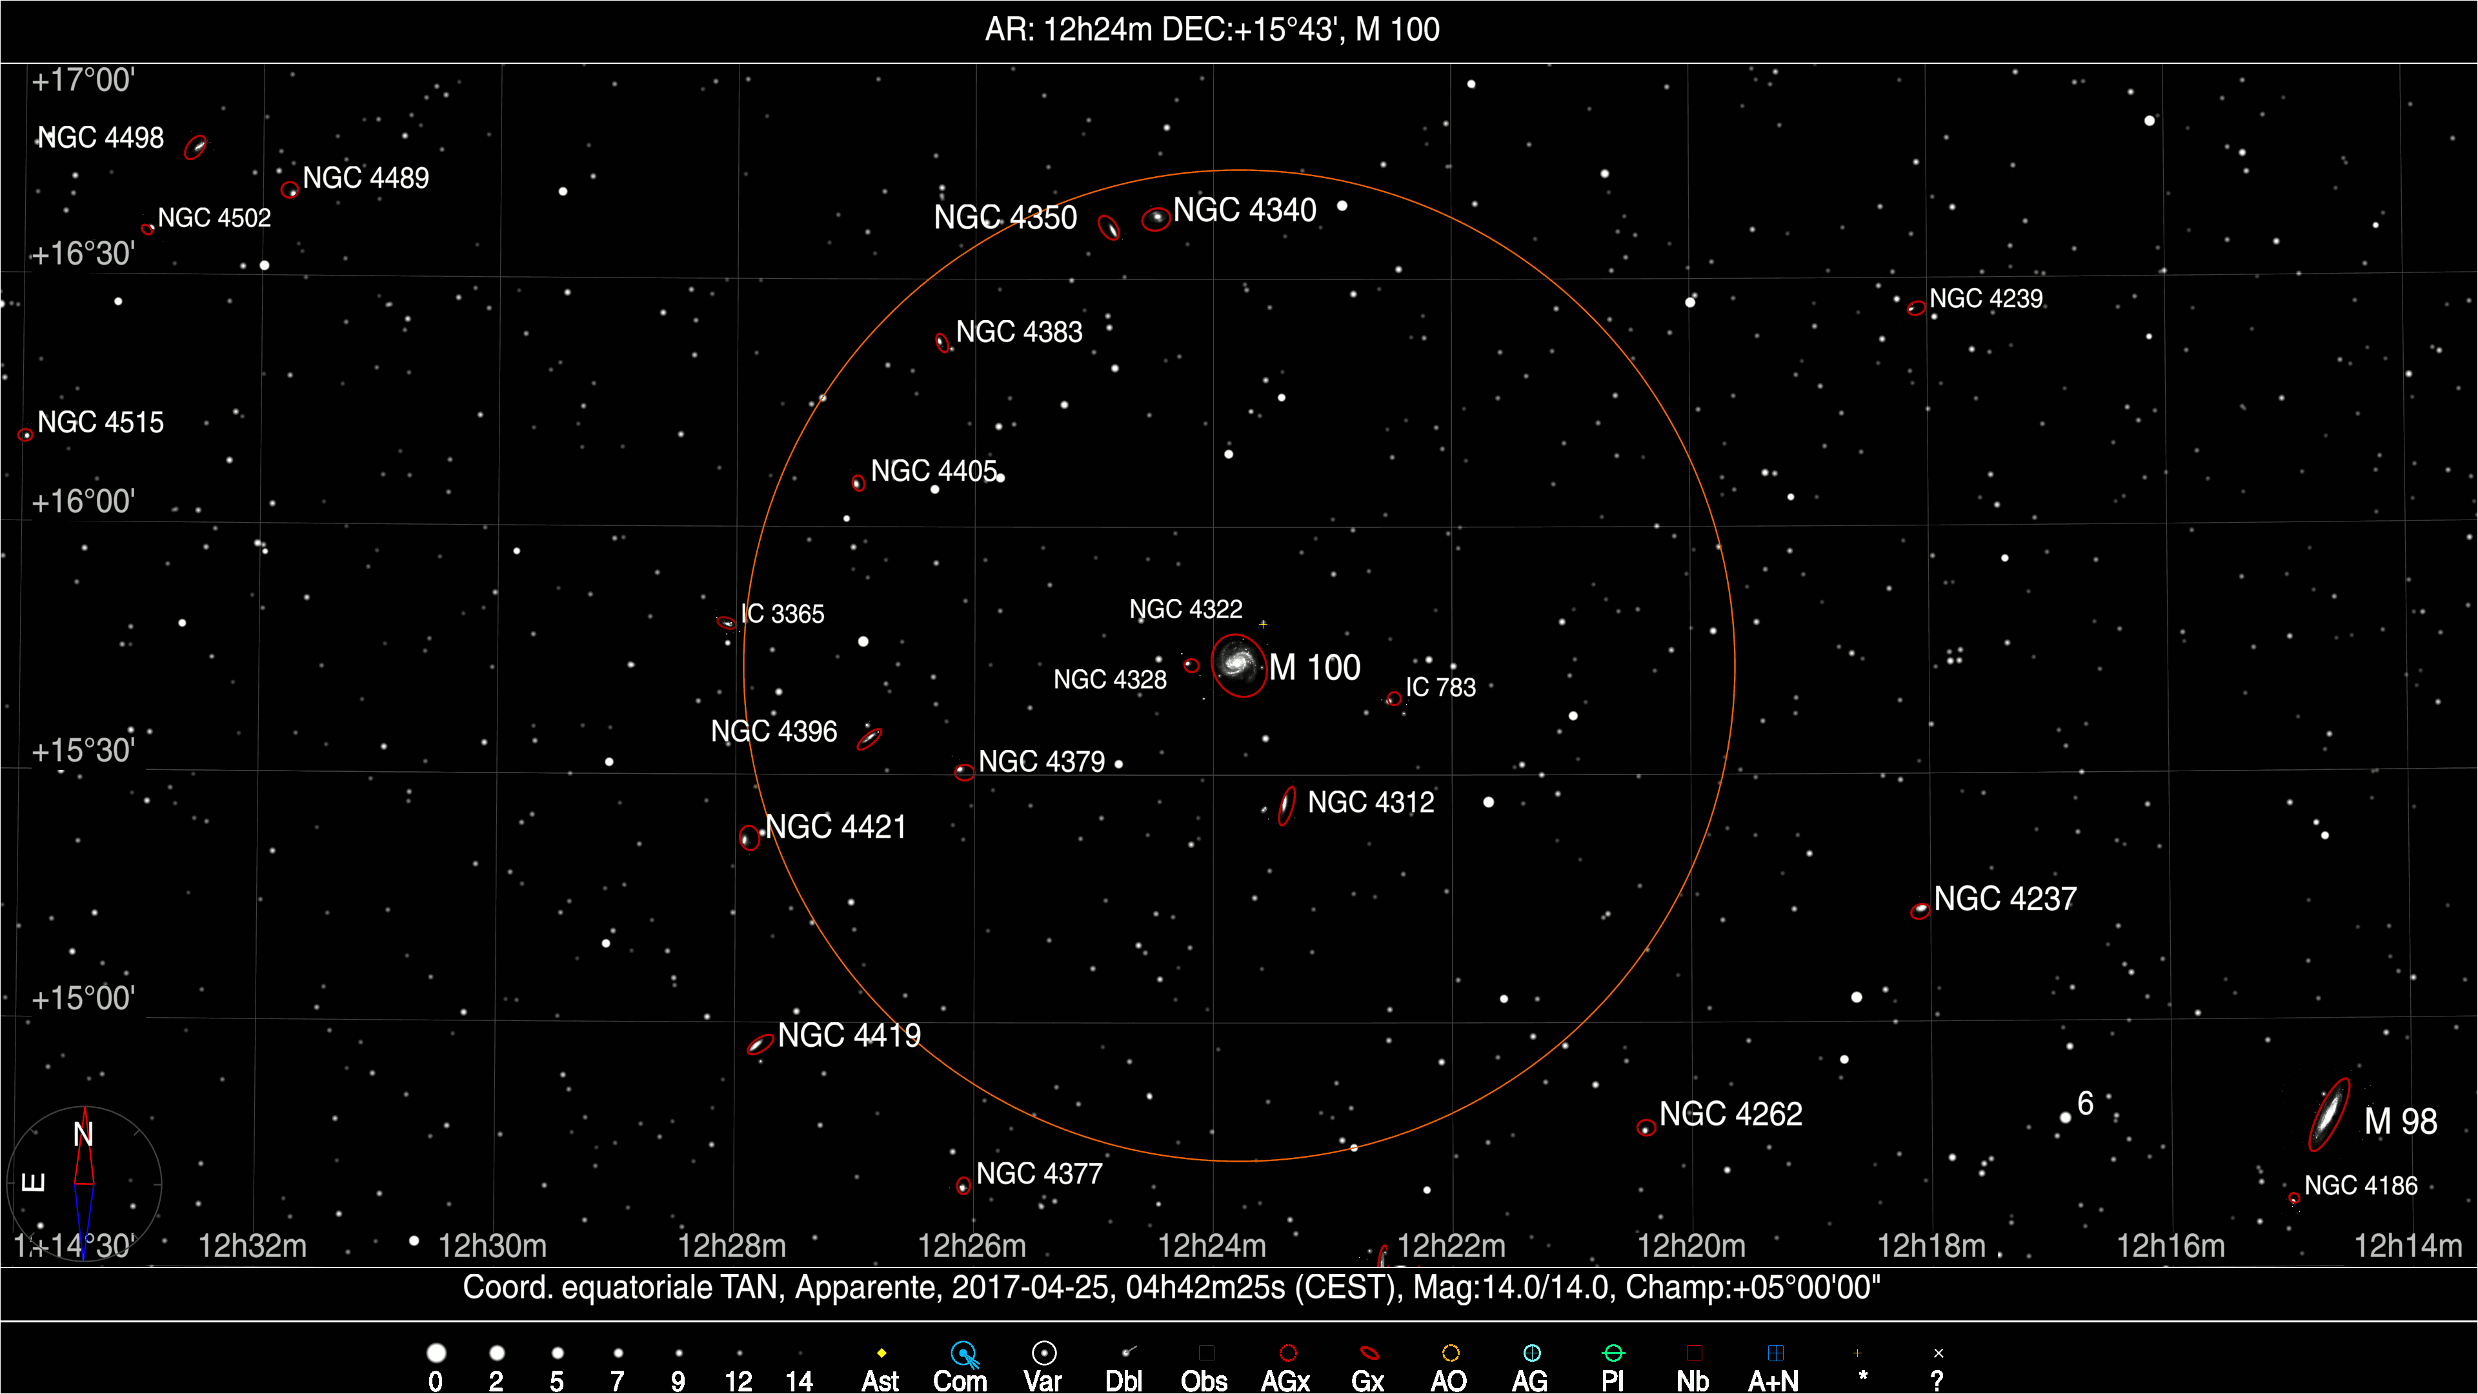The width and height of the screenshot is (2478, 1394).
Task: Click the Pl planetary nebula legend icon
Action: click(1613, 1353)
